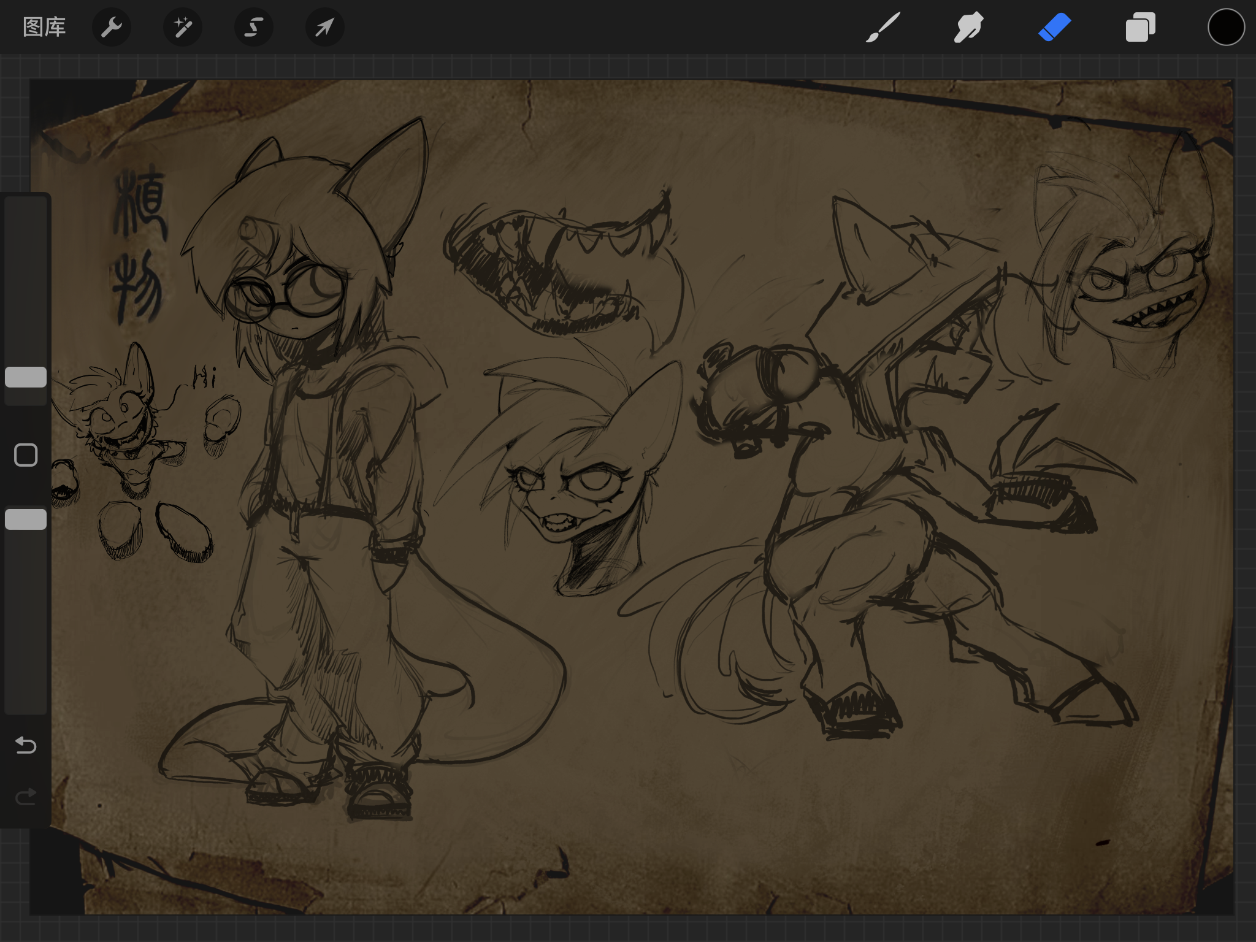Click the dimmed redo arrow

(x=26, y=797)
